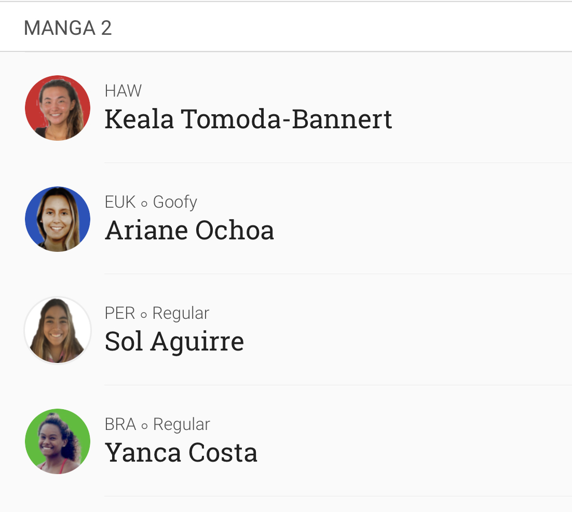Screen dimensions: 572x512
Task: Open the Keala Tomoda-Bannert name link
Action: click(x=248, y=119)
